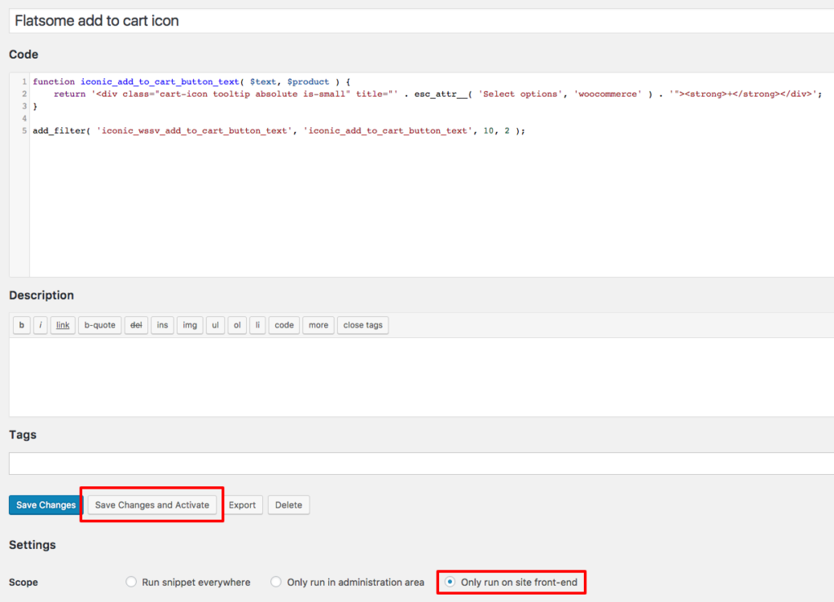This screenshot has height=602, width=834.
Task: Insert a hyperlink using the link button
Action: (63, 325)
